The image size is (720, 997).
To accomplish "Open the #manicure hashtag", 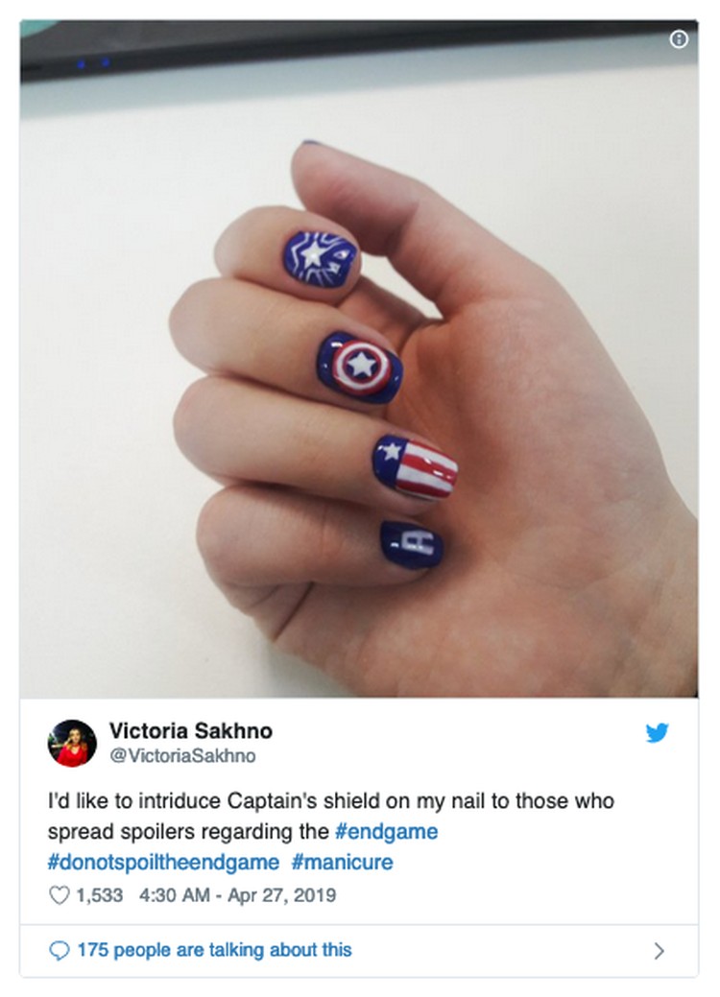I will [342, 863].
